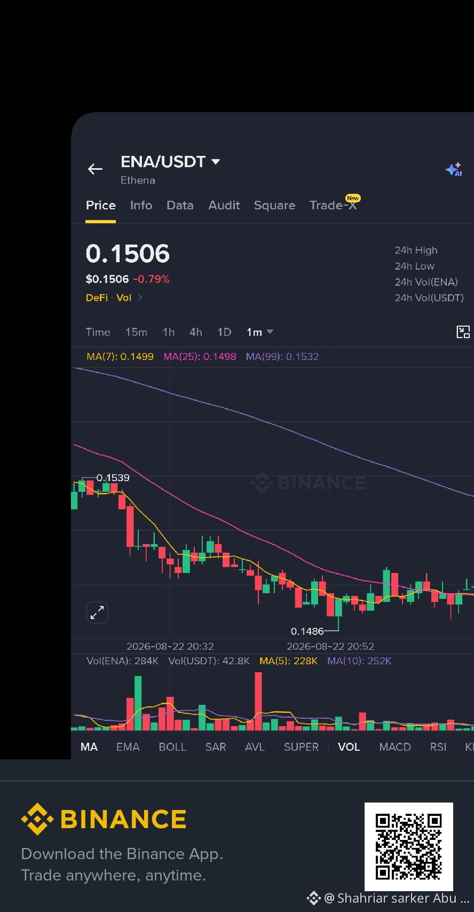The height and width of the screenshot is (912, 474).
Task: Tap the Binance logo in footer banner
Action: tap(104, 819)
